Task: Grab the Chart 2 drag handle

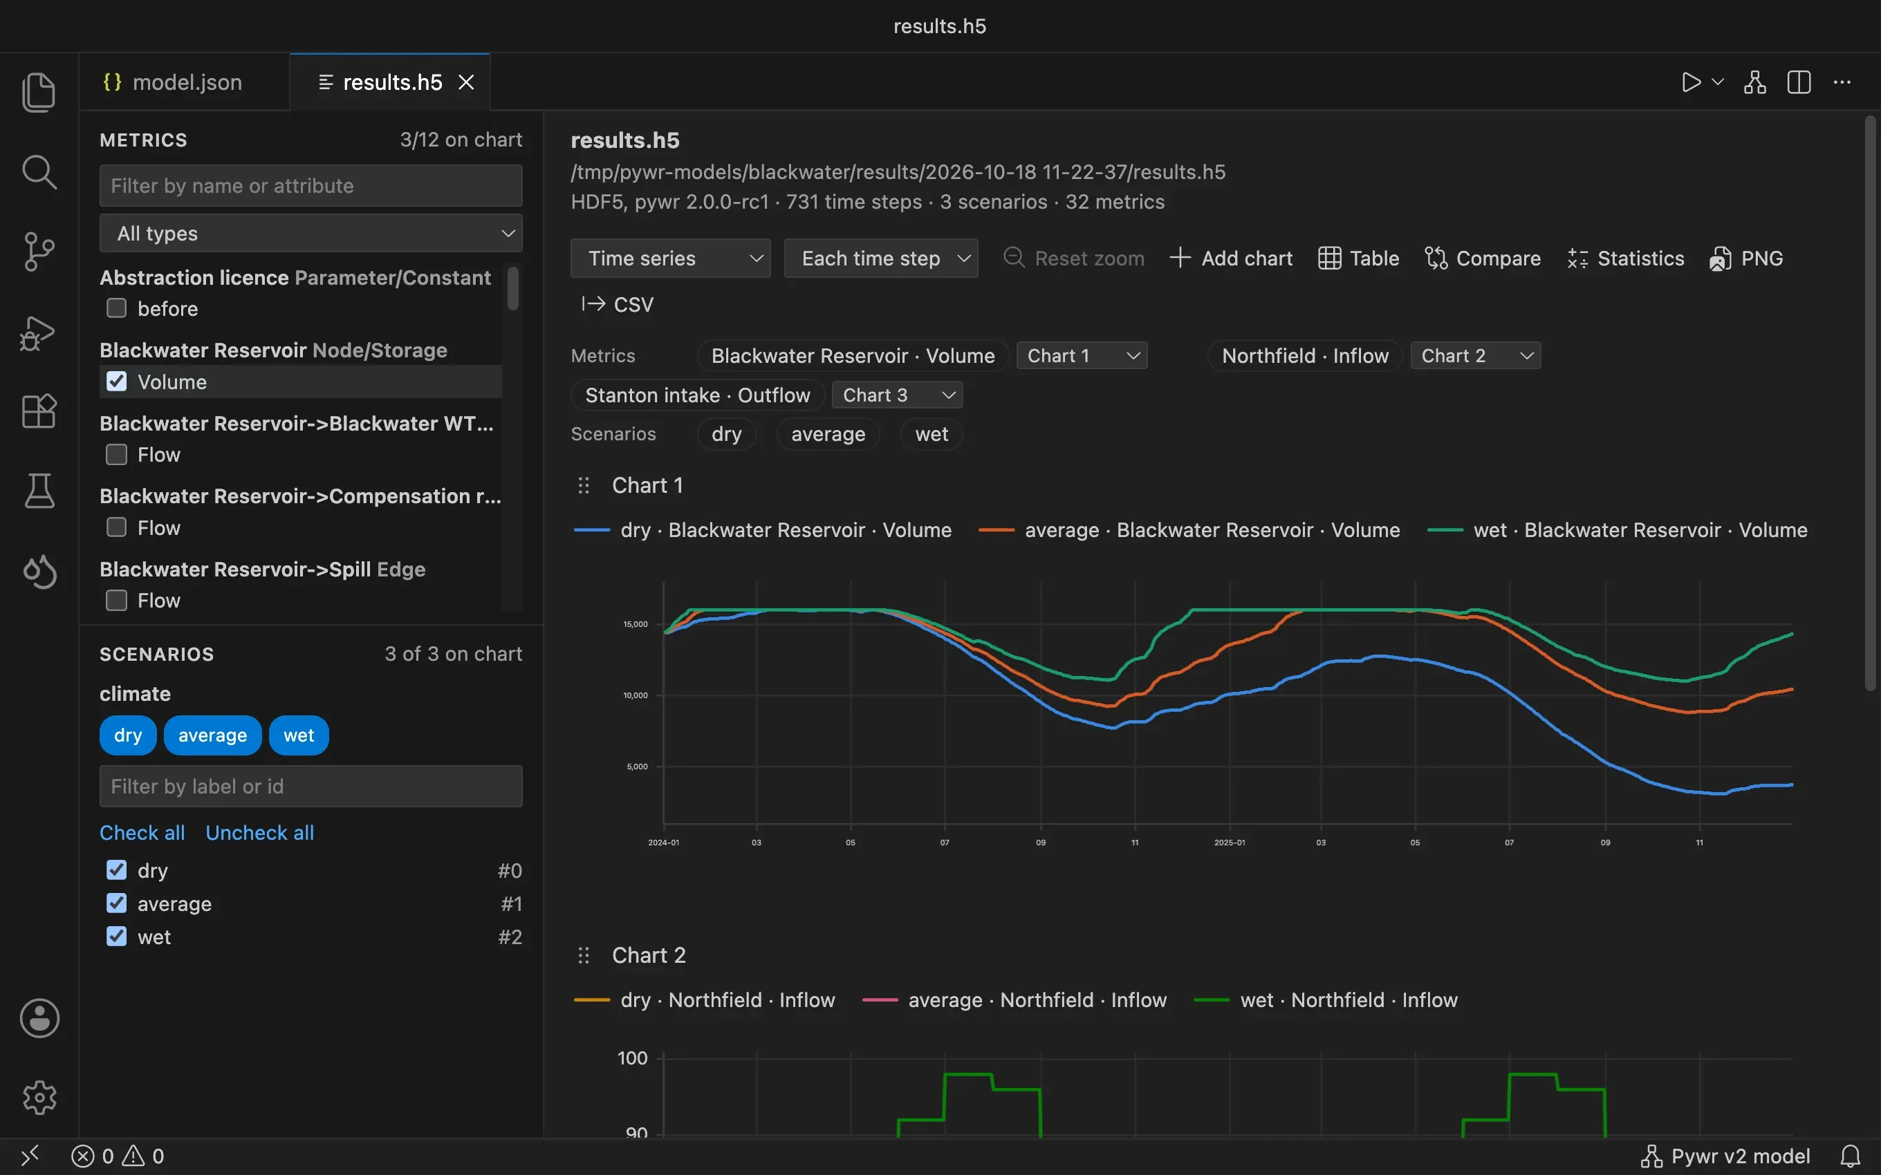Action: (x=584, y=955)
